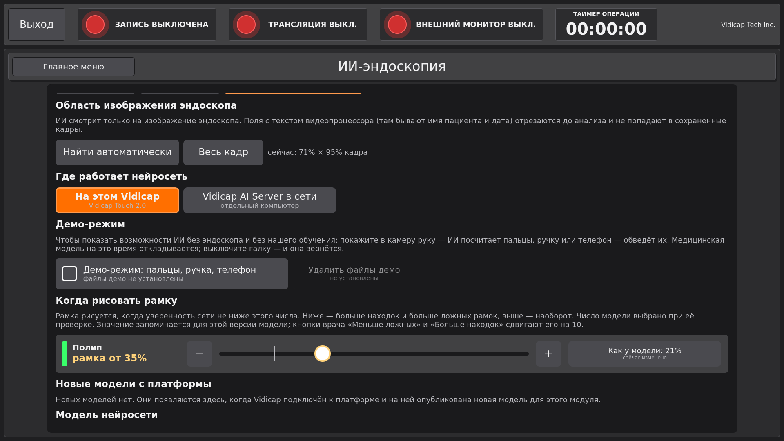This screenshot has width=784, height=441.
Task: Select Весь кадр option
Action: click(x=223, y=152)
